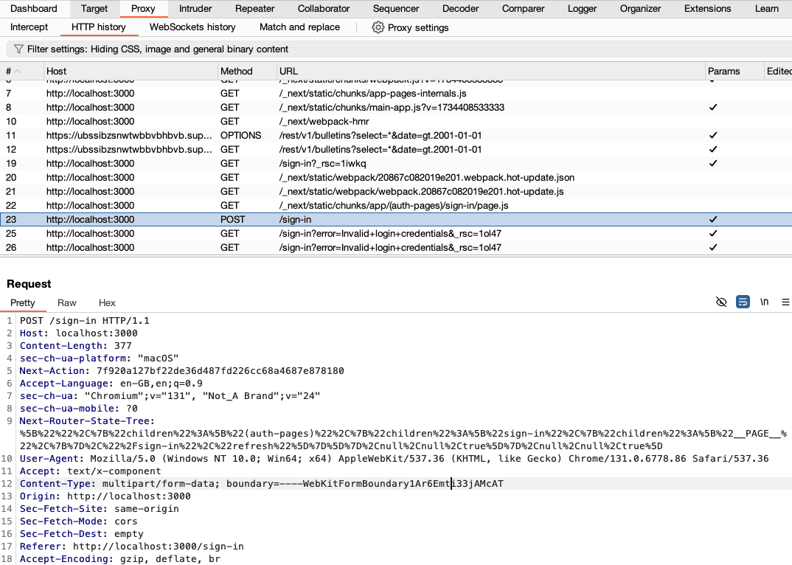Open the Intruder tab
The height and width of the screenshot is (565, 792).
click(195, 9)
